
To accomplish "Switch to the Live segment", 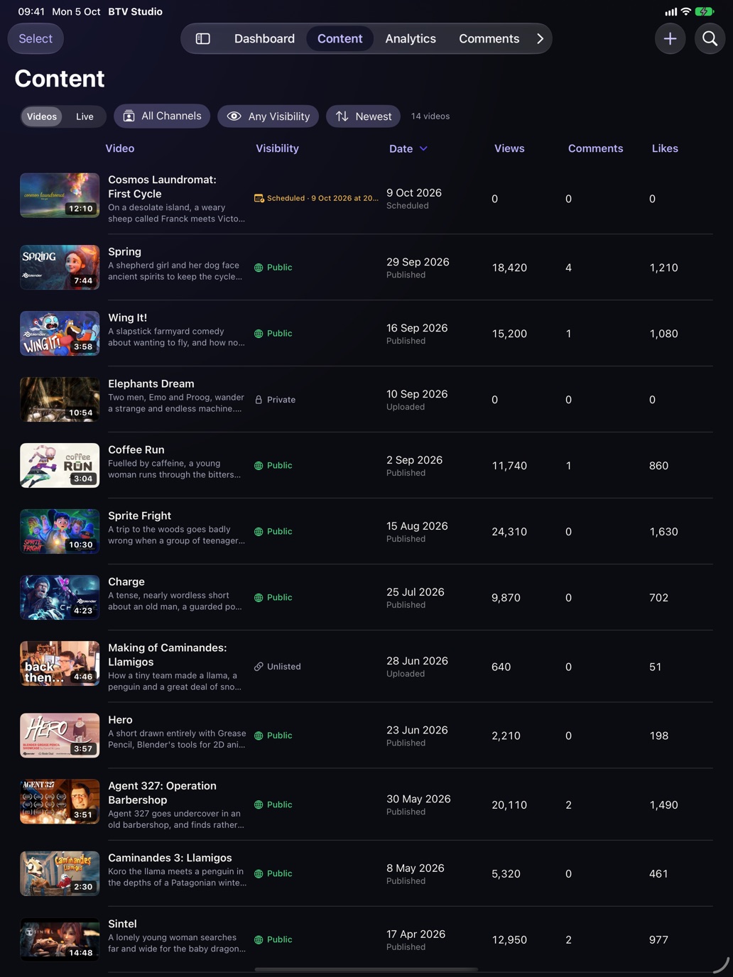I will 85,116.
